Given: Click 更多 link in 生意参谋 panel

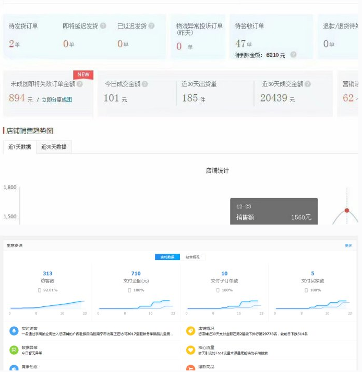Looking at the screenshot, I should (x=348, y=245).
